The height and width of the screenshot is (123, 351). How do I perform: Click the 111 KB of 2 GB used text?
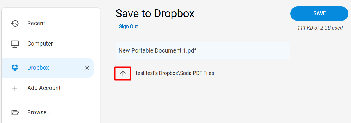point(320,28)
